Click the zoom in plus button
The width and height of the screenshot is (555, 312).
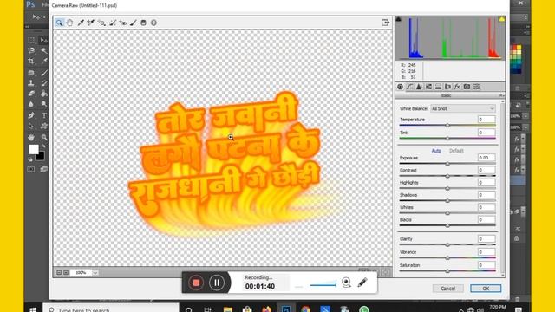[66, 273]
